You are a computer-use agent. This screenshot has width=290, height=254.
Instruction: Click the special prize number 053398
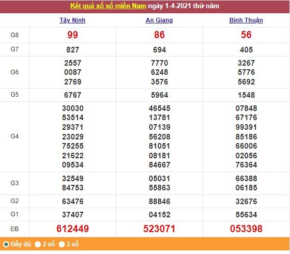coord(246,229)
